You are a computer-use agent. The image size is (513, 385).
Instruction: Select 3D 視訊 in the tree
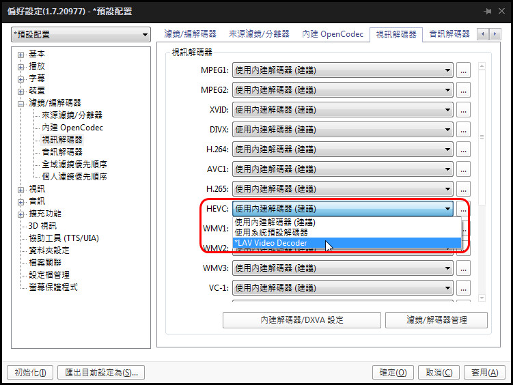(42, 226)
